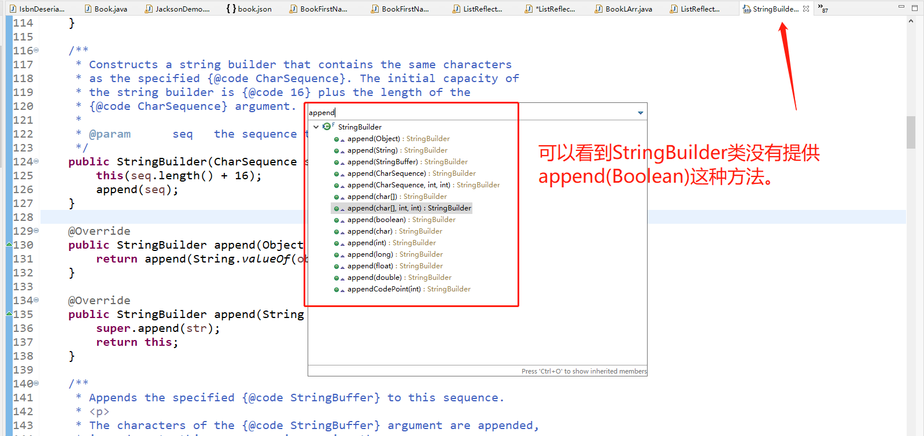
Task: Click 'this(seq.length() + 16);' on line 125
Action: click(179, 175)
